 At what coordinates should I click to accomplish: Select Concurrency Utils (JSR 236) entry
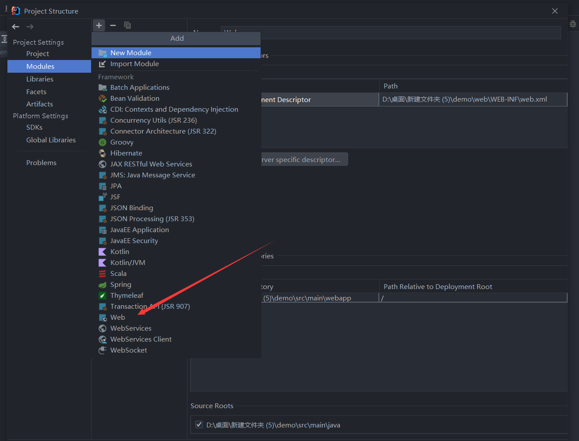(x=176, y=120)
